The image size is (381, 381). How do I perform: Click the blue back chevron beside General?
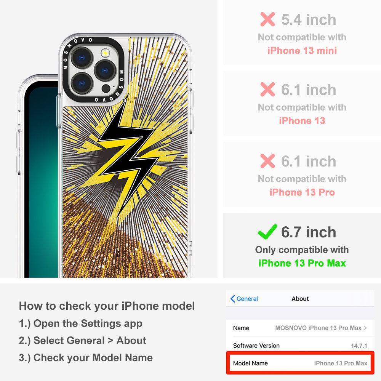click(x=232, y=299)
